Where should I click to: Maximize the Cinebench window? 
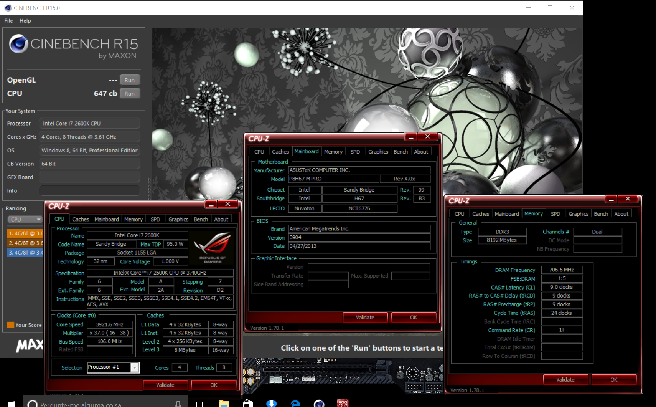coord(550,8)
